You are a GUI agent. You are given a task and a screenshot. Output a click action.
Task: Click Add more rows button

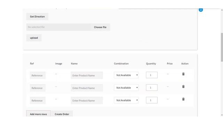[x=38, y=114]
